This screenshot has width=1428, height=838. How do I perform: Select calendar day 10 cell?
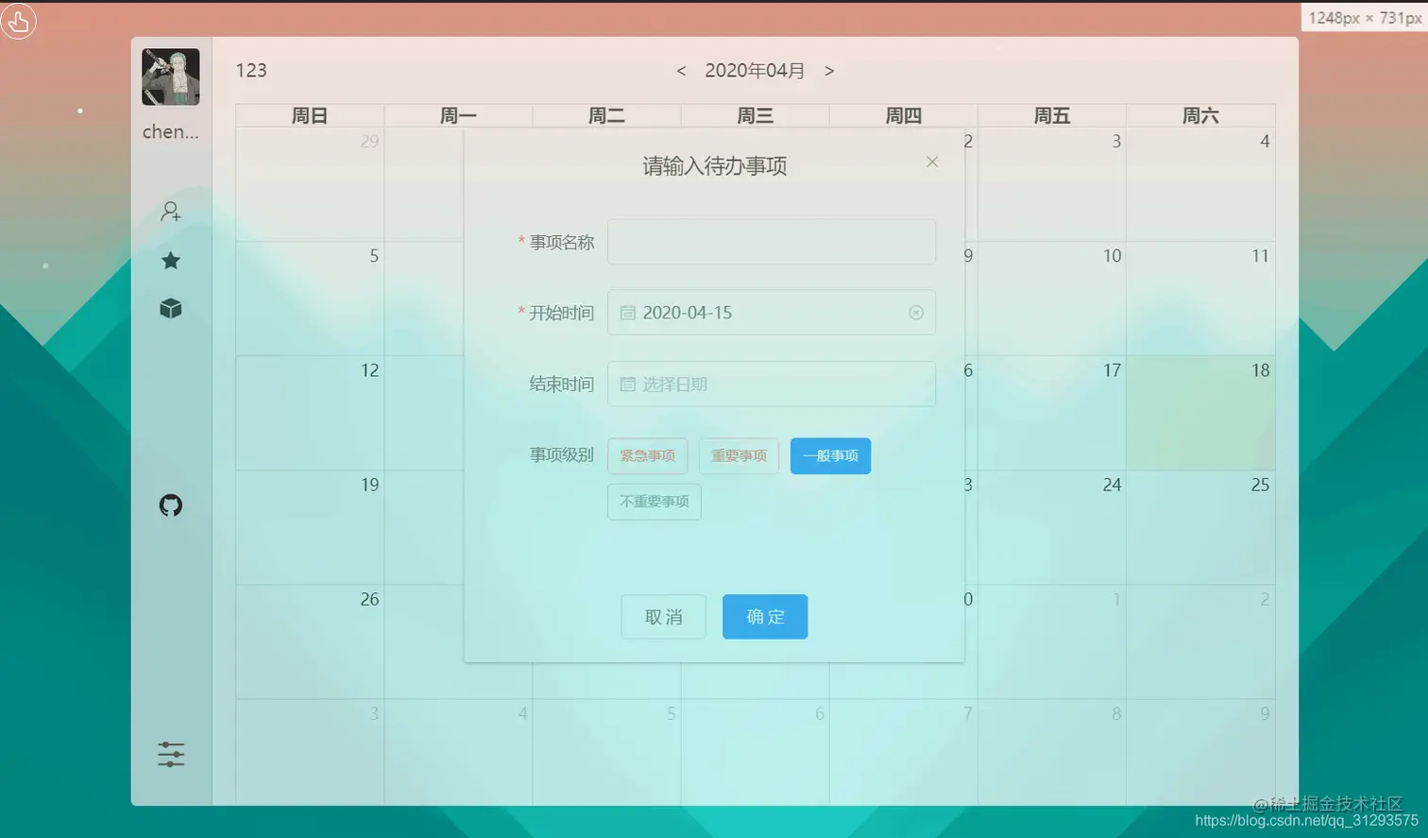[1051, 299]
